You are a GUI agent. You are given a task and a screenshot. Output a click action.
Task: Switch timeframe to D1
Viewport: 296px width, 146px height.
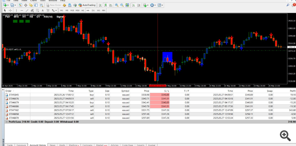(93, 11)
